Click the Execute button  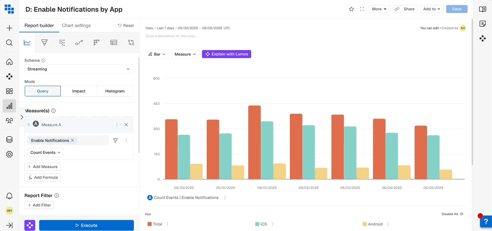[86, 225]
